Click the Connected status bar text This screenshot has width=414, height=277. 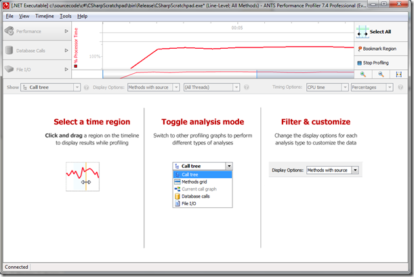click(16, 267)
